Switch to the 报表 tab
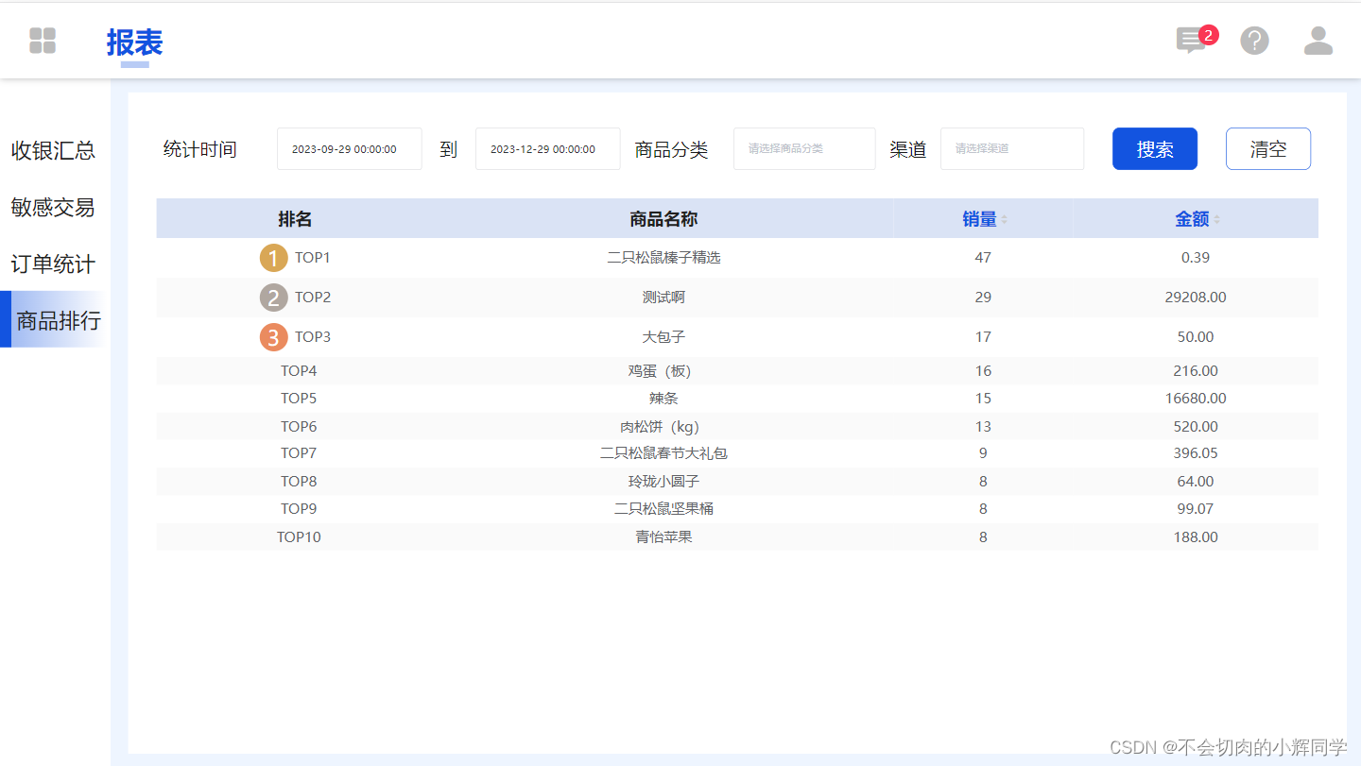The image size is (1361, 766). tap(134, 43)
